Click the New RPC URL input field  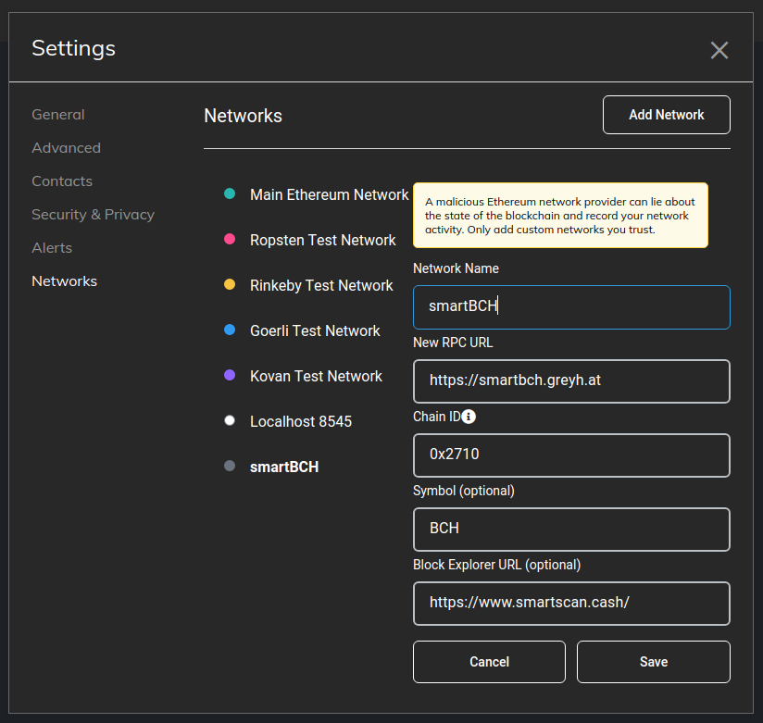pyautogui.click(x=571, y=381)
